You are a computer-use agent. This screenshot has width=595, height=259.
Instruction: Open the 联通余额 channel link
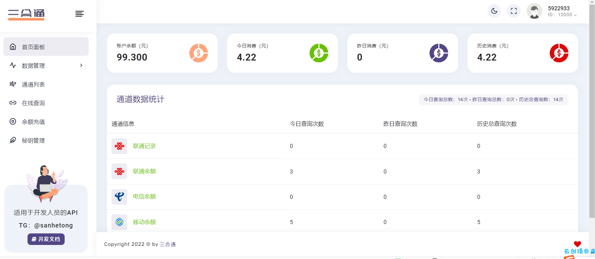point(144,171)
